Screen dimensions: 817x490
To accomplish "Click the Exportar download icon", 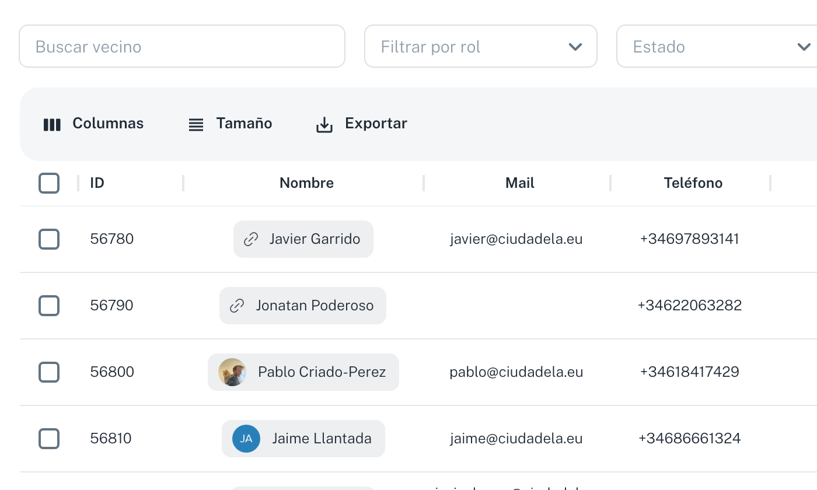I will [324, 125].
